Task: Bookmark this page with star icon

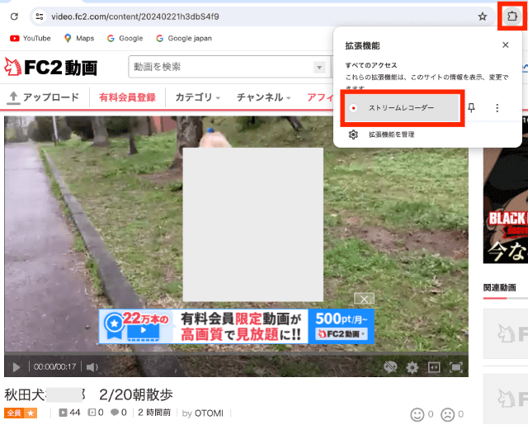Action: point(483,17)
